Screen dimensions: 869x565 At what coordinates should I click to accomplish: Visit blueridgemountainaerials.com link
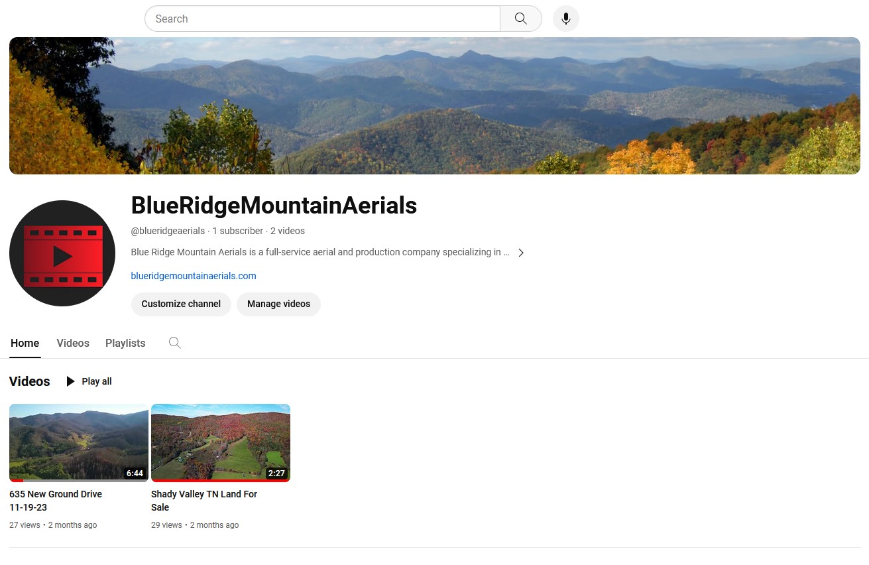click(194, 276)
